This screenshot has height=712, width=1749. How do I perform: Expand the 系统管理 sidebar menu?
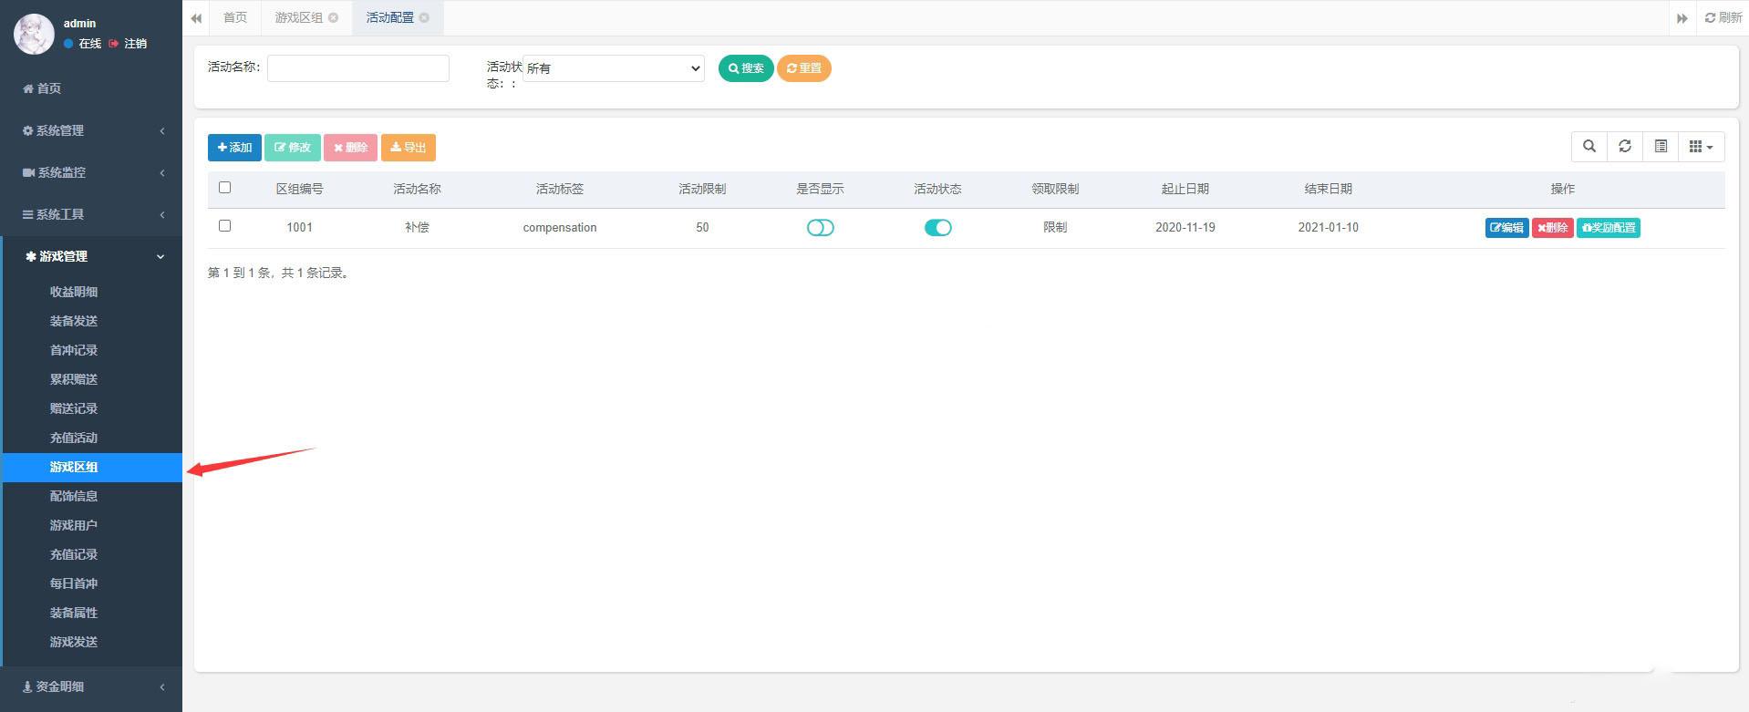(91, 130)
